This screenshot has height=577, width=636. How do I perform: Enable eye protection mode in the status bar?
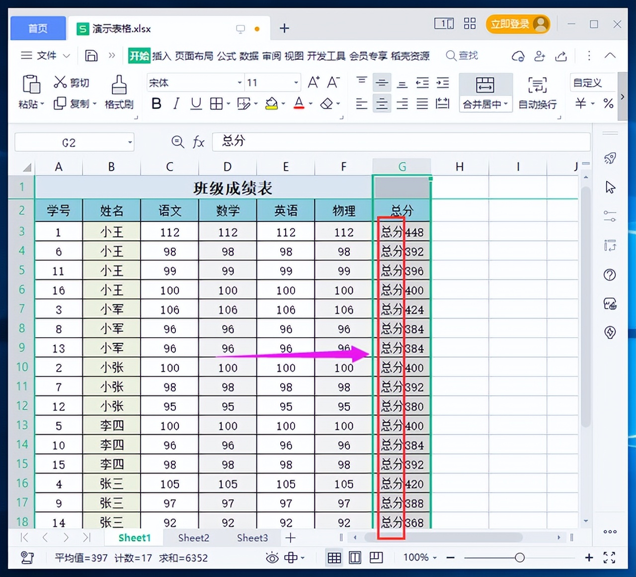click(272, 558)
